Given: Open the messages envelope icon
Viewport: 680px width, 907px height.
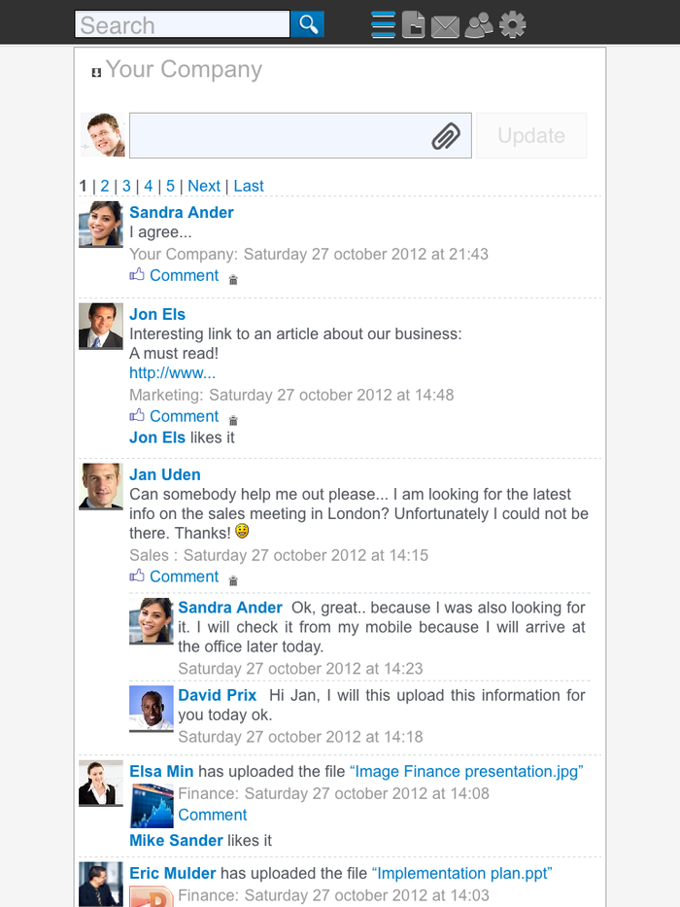Looking at the screenshot, I should (x=445, y=25).
